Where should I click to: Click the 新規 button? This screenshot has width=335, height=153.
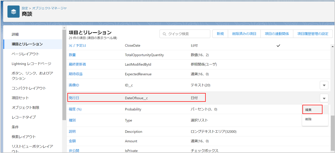pos(220,34)
